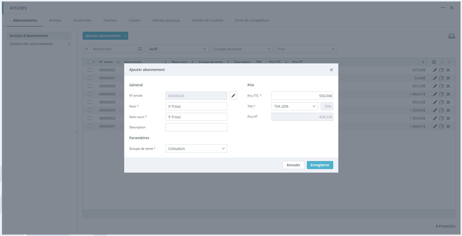Edit article 00000006 with pencil icon
The width and height of the screenshot is (462, 236).
pyautogui.click(x=435, y=86)
